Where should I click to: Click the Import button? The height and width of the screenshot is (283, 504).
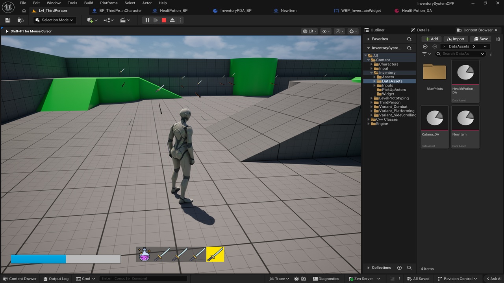pyautogui.click(x=456, y=39)
